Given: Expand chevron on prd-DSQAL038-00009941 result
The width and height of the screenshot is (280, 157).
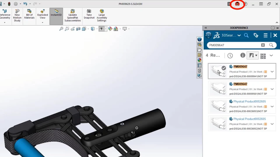Looking at the screenshot, I should click(272, 72).
